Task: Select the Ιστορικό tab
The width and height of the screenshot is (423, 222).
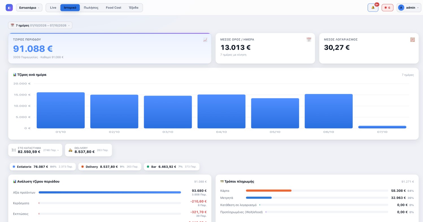Action: coord(70,8)
